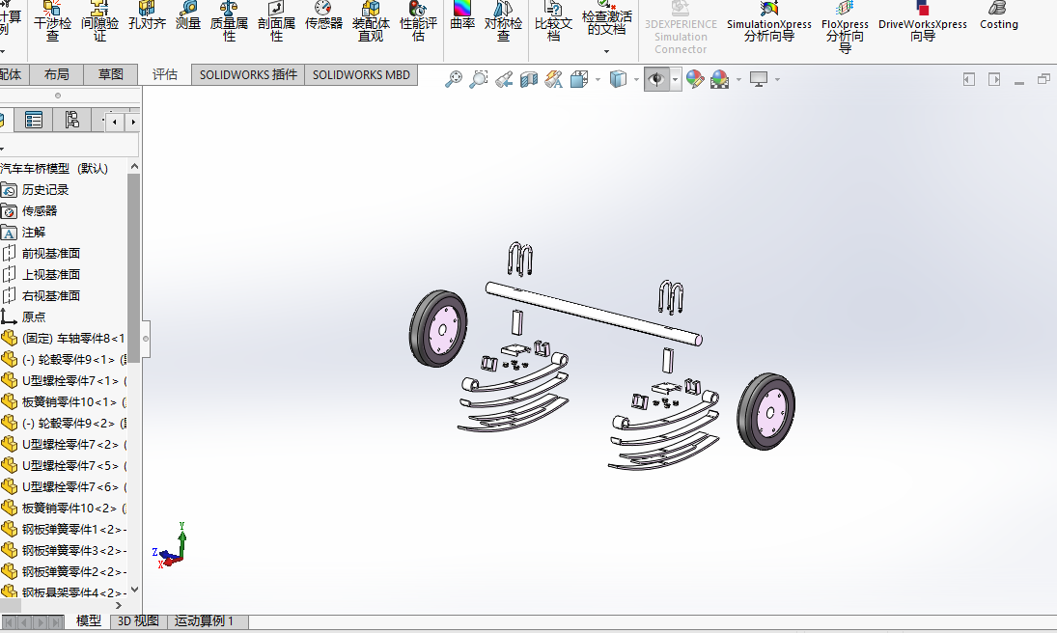Click the coordinate triad in viewport
This screenshot has height=633, width=1057.
coord(171,546)
